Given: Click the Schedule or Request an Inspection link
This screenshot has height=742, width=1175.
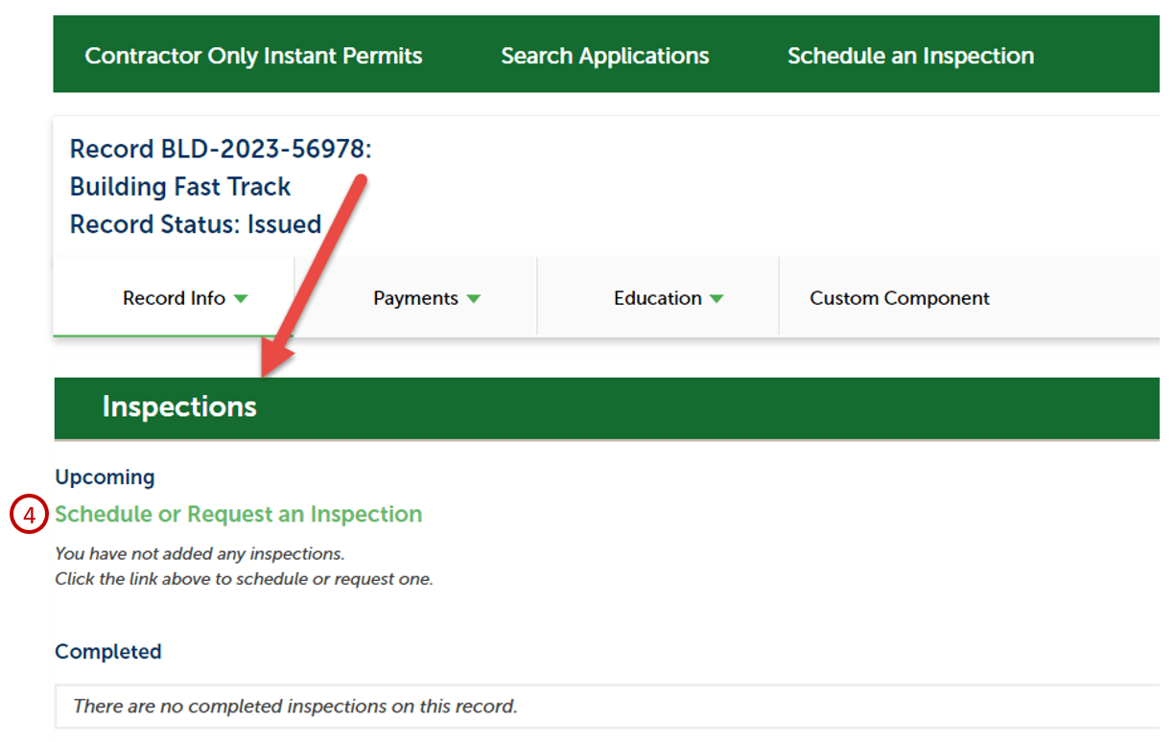Looking at the screenshot, I should (x=238, y=514).
